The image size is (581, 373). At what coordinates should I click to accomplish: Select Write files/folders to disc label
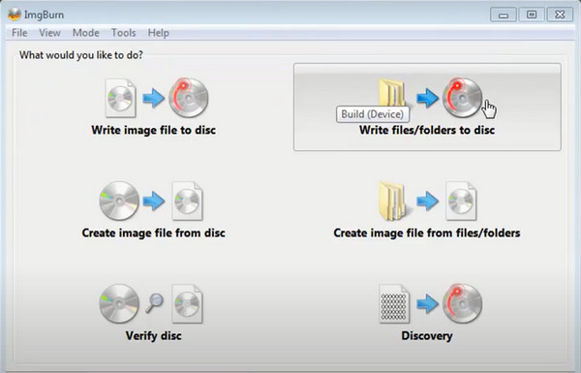427,130
